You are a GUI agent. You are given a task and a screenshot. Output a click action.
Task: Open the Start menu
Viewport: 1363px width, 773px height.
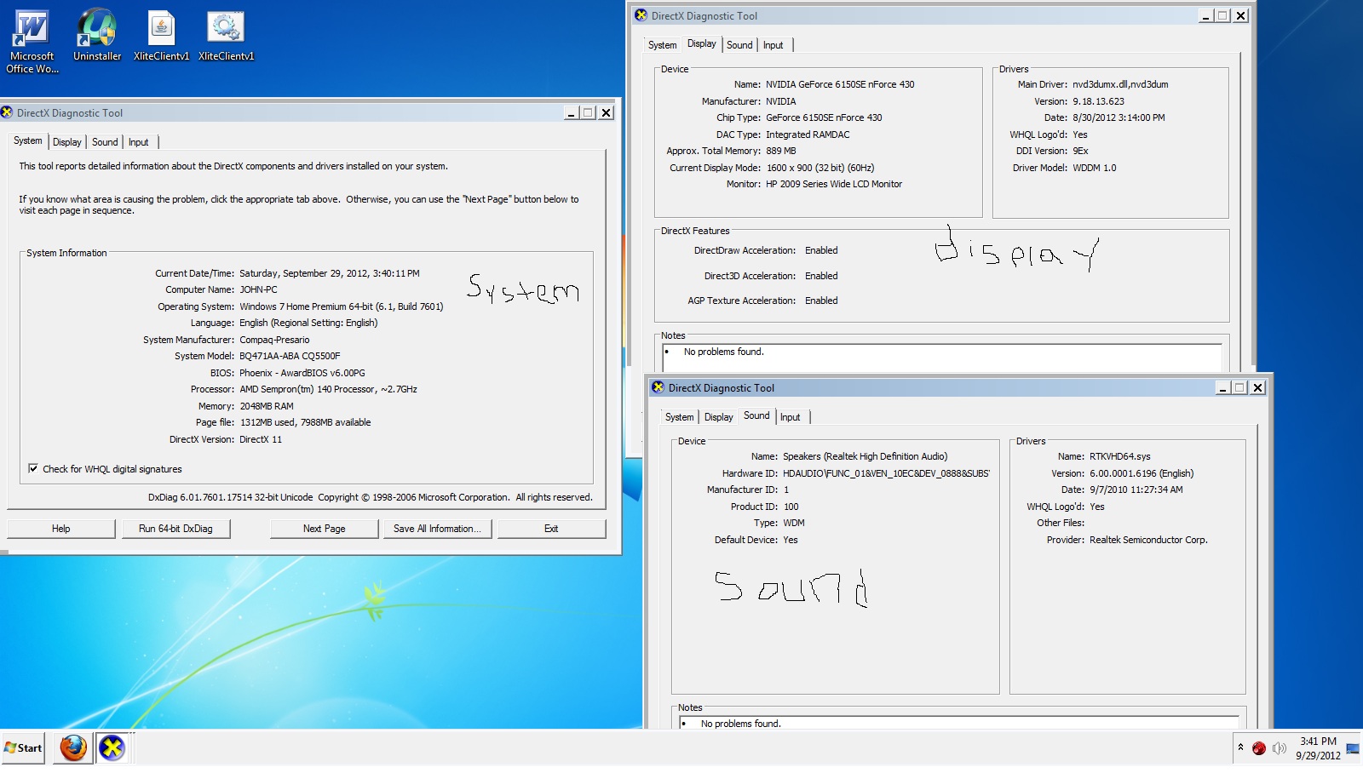pos(23,748)
